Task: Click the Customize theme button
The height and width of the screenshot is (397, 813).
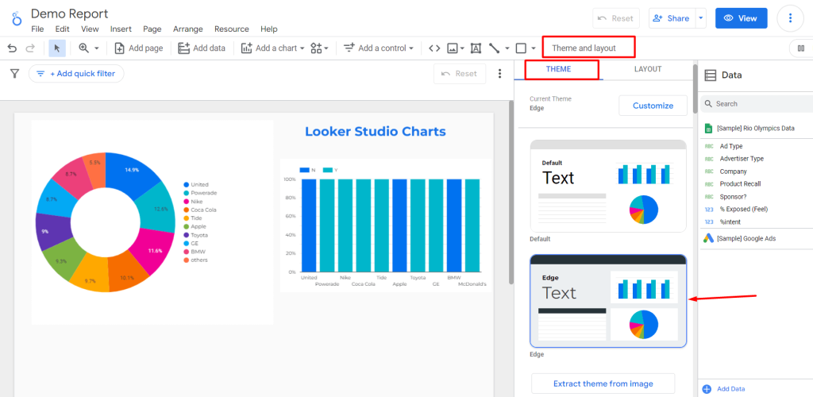Action: [653, 106]
